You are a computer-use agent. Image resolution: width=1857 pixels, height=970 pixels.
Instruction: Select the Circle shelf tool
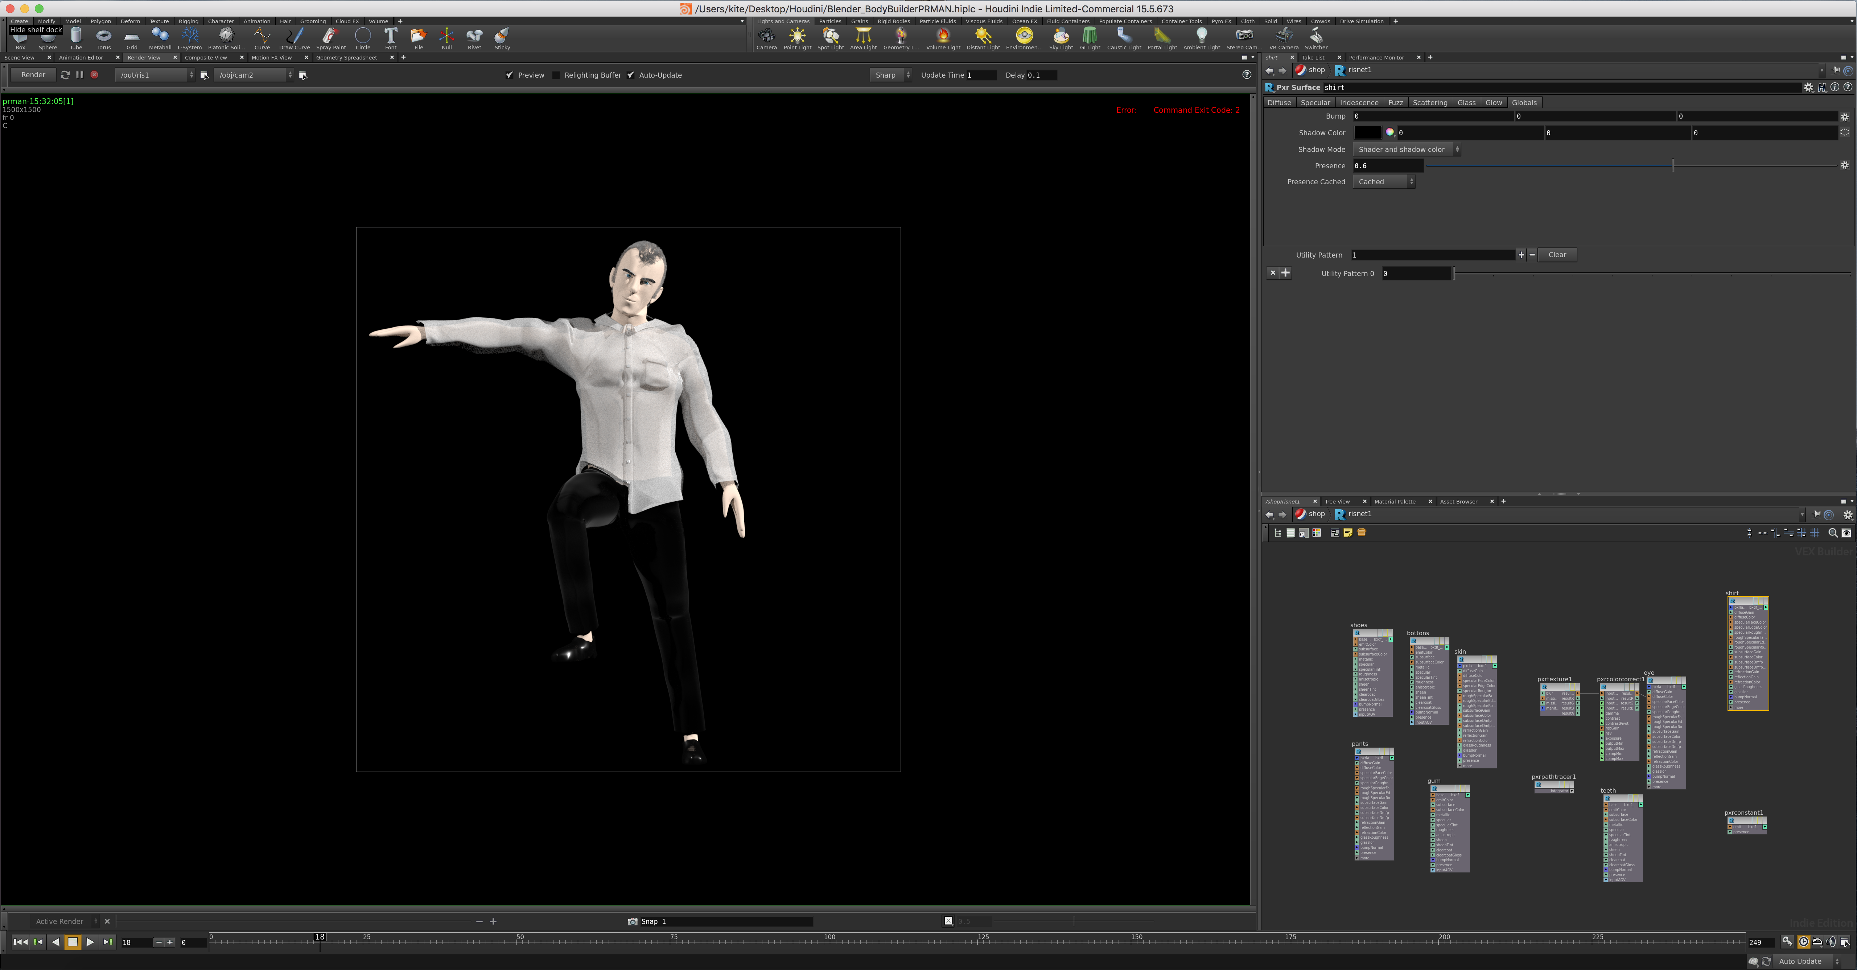tap(363, 38)
